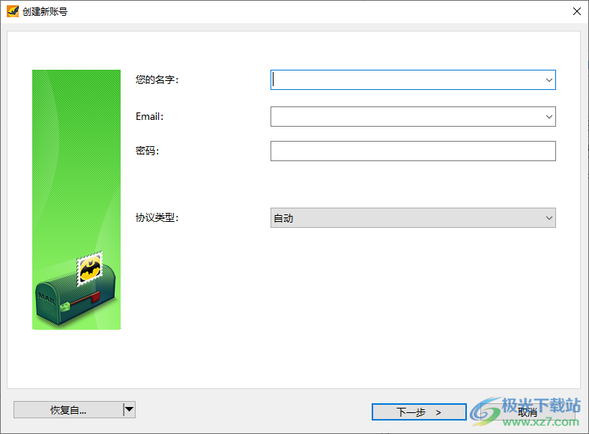The image size is (589, 434).
Task: Select the 自动 protocol type box
Action: point(405,218)
